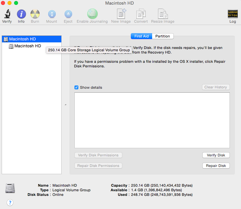
Task: Click the green zoom window button
Action: click(16, 3)
